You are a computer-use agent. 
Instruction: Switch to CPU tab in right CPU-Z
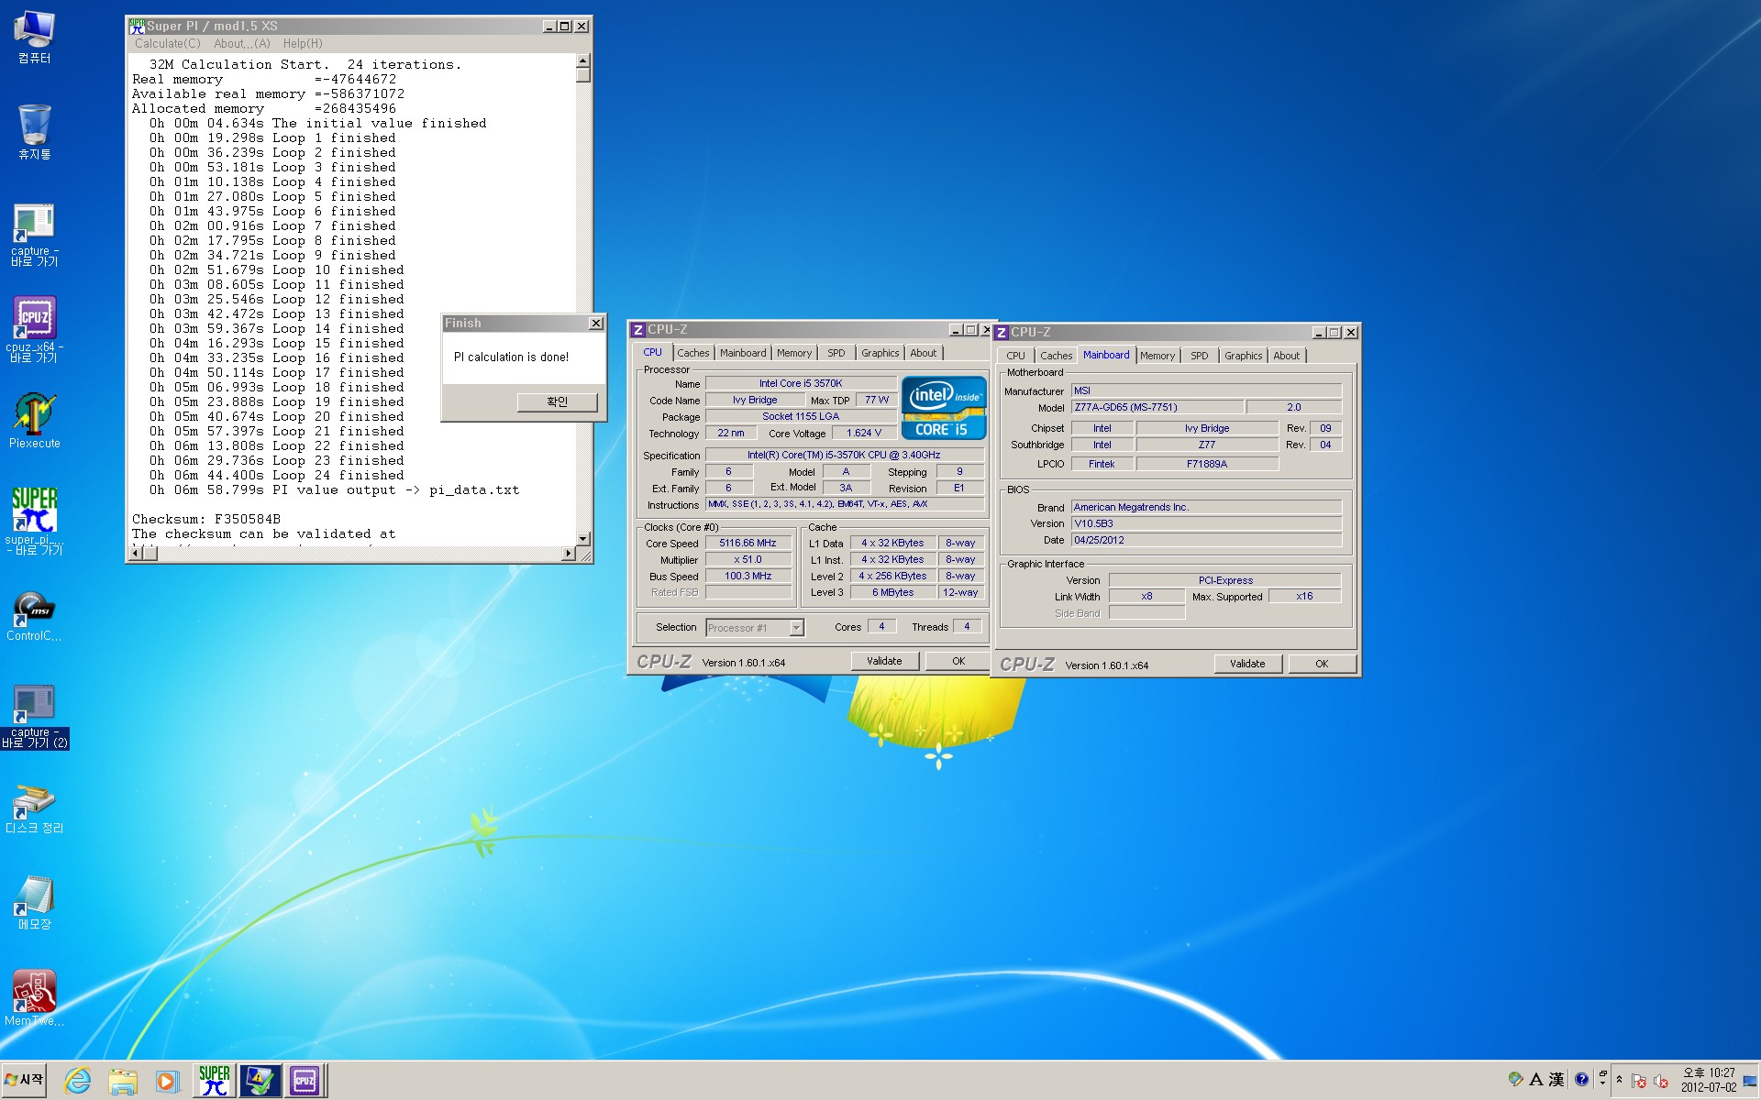(1016, 356)
